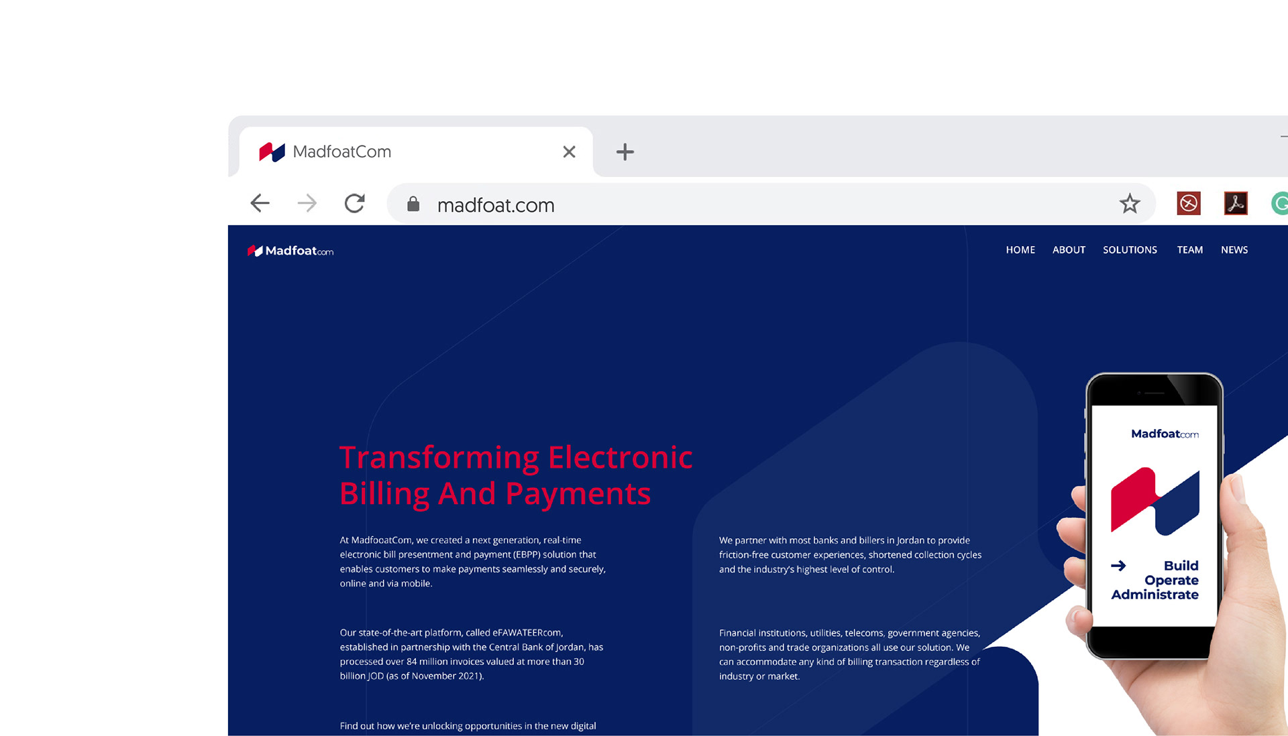Click the browser forward arrow
This screenshot has width=1288, height=736.
coord(307,203)
